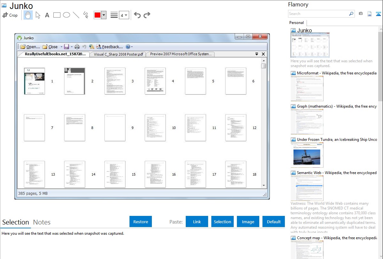Expand the help icon dropdown arrow in Junko
Image resolution: width=383 pixels, height=259 pixels.
tap(132, 47)
